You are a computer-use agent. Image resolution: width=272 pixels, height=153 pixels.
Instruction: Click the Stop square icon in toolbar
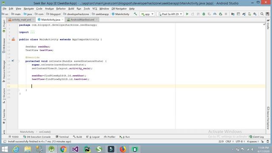tap(226, 14)
